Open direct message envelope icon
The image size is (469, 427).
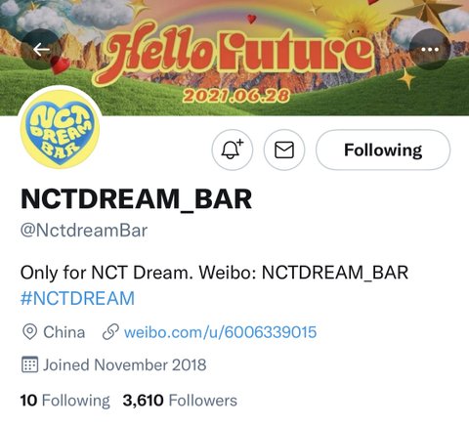[x=284, y=149]
